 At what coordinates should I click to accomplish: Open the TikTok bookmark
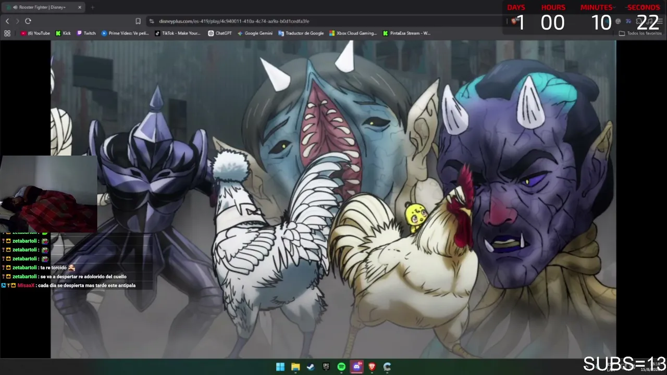coord(178,33)
